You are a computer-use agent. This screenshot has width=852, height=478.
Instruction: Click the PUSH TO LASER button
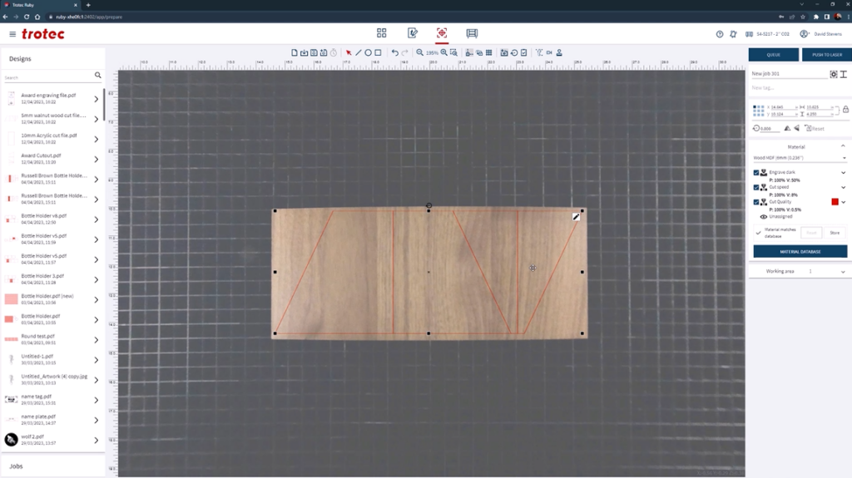point(827,54)
